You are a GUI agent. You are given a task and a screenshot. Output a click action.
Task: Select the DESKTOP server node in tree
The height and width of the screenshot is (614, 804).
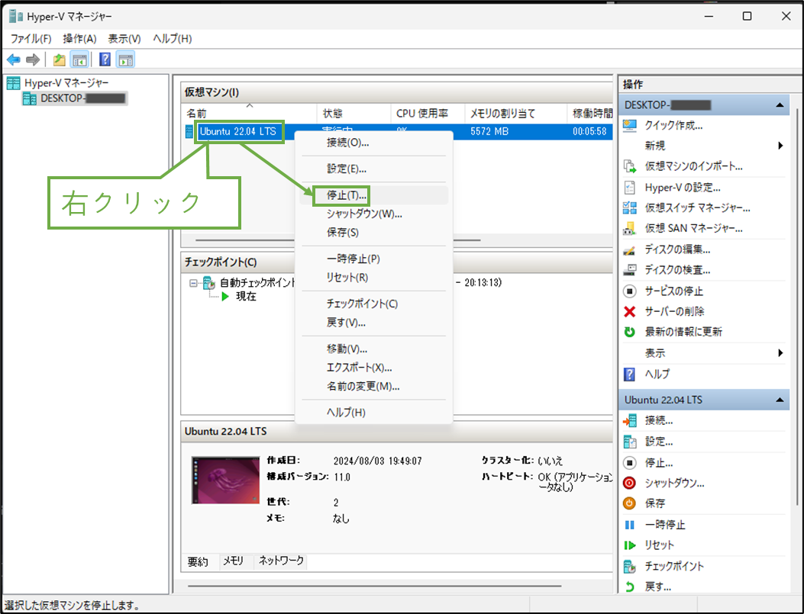click(x=75, y=98)
